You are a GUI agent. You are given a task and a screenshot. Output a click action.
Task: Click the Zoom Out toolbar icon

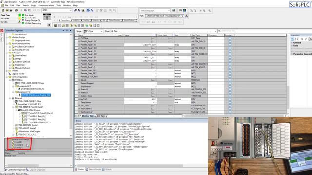(x=115, y=10)
